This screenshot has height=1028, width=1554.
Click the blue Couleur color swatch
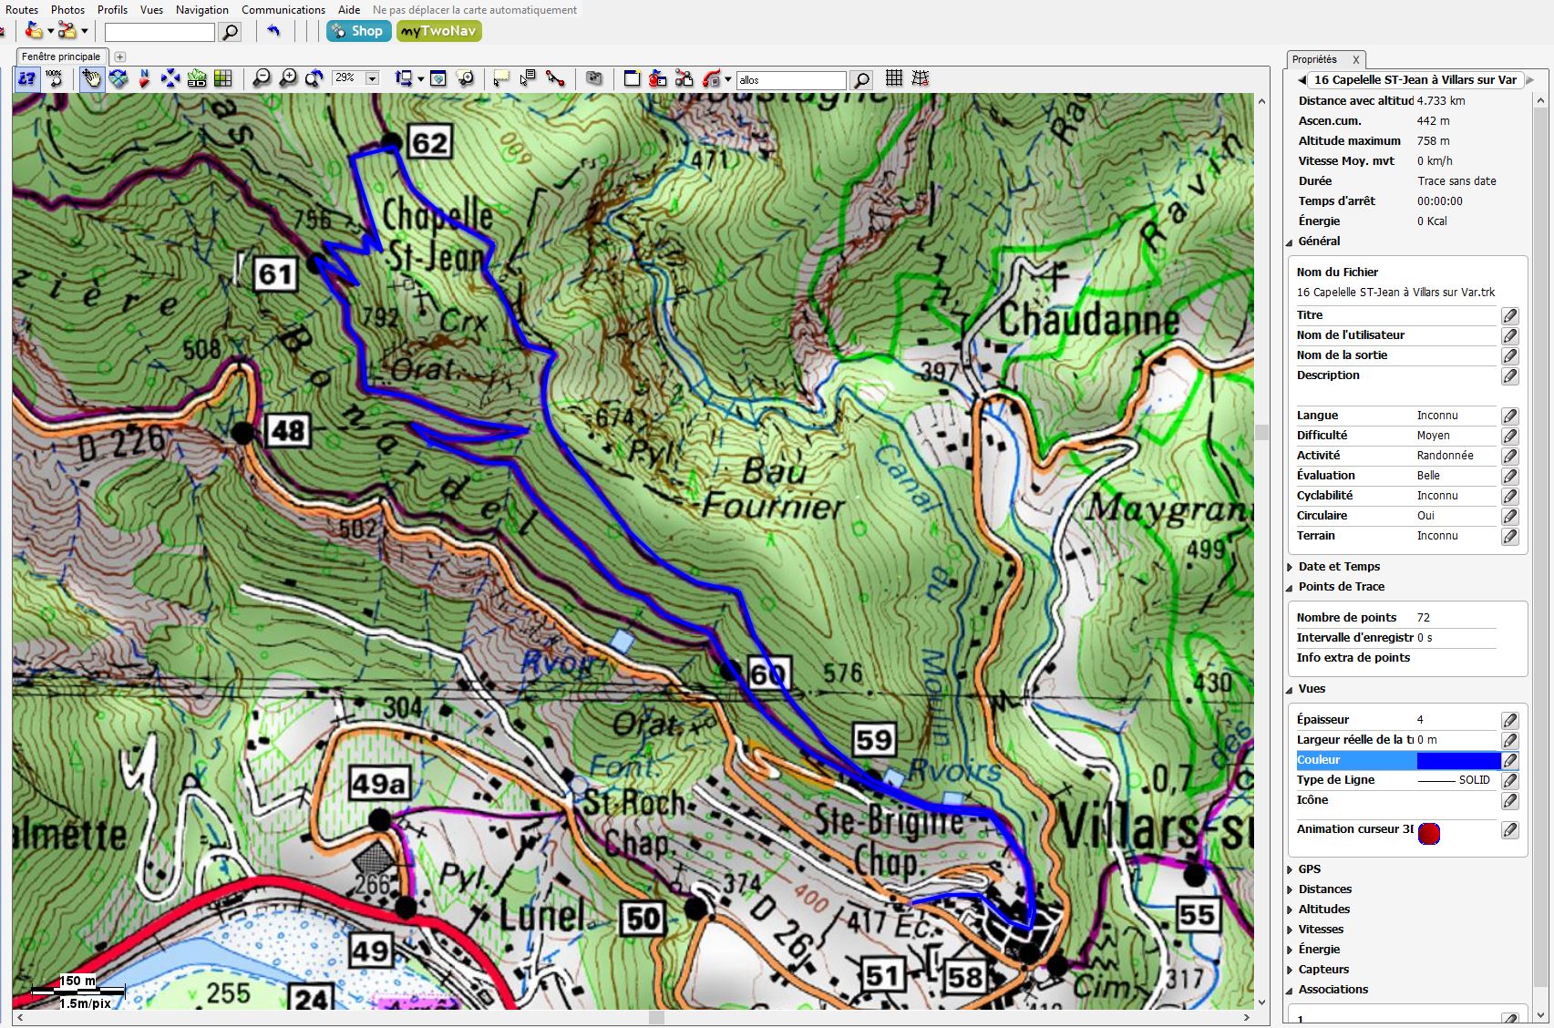(1457, 761)
